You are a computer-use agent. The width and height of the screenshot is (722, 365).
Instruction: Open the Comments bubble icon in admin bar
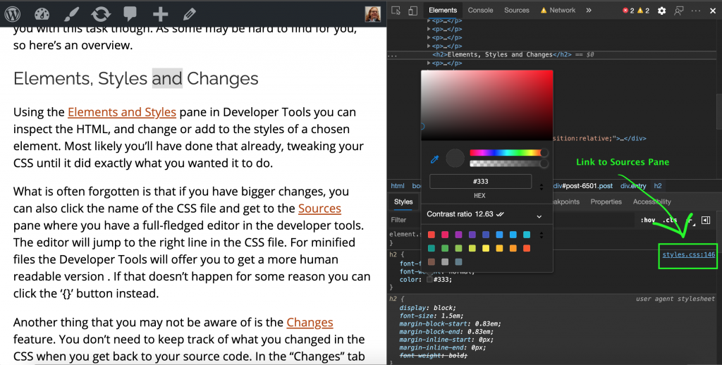[x=130, y=14]
